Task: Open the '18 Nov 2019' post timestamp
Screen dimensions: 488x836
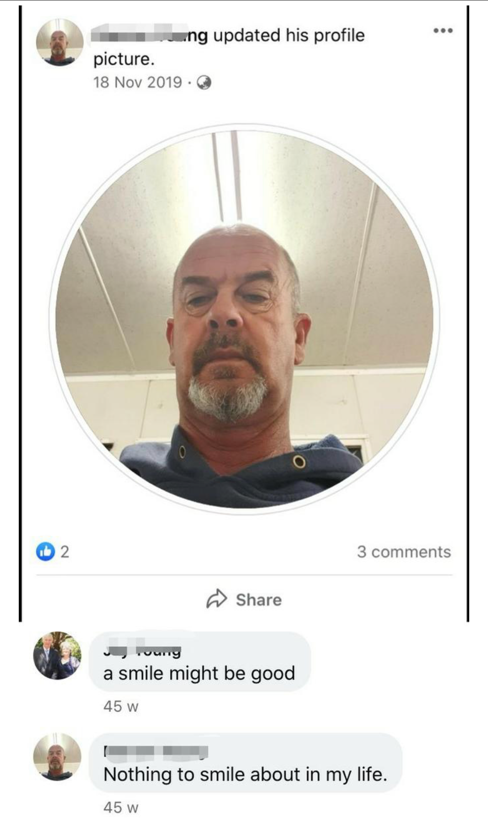Action: pyautogui.click(x=138, y=82)
